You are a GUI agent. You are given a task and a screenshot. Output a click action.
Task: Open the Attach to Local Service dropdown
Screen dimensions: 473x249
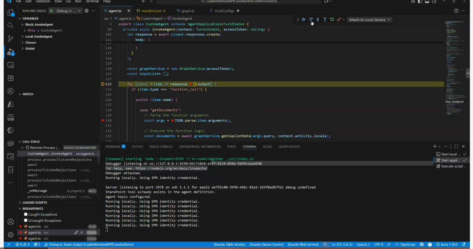tap(370, 19)
